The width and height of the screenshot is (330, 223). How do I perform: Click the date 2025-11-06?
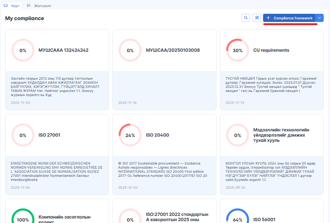(20, 187)
